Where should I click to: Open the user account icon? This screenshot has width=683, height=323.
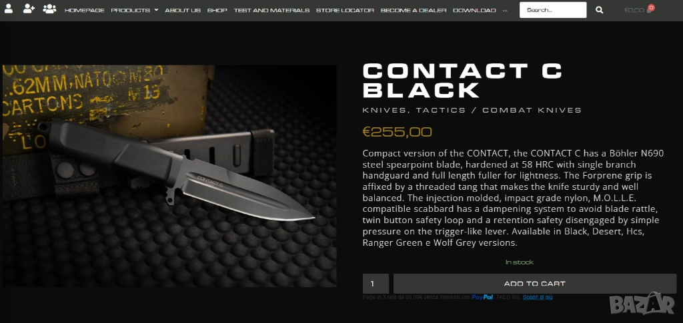coord(8,9)
